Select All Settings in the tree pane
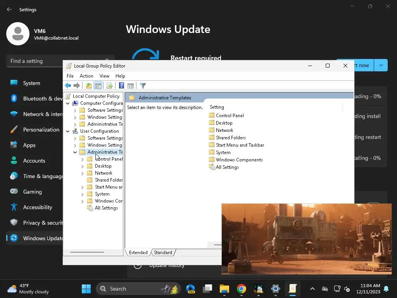Image resolution: width=397 pixels, height=298 pixels. click(x=106, y=208)
